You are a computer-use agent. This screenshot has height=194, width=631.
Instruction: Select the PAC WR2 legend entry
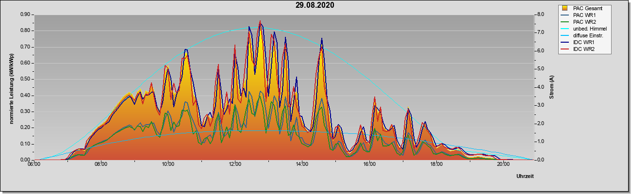click(585, 22)
